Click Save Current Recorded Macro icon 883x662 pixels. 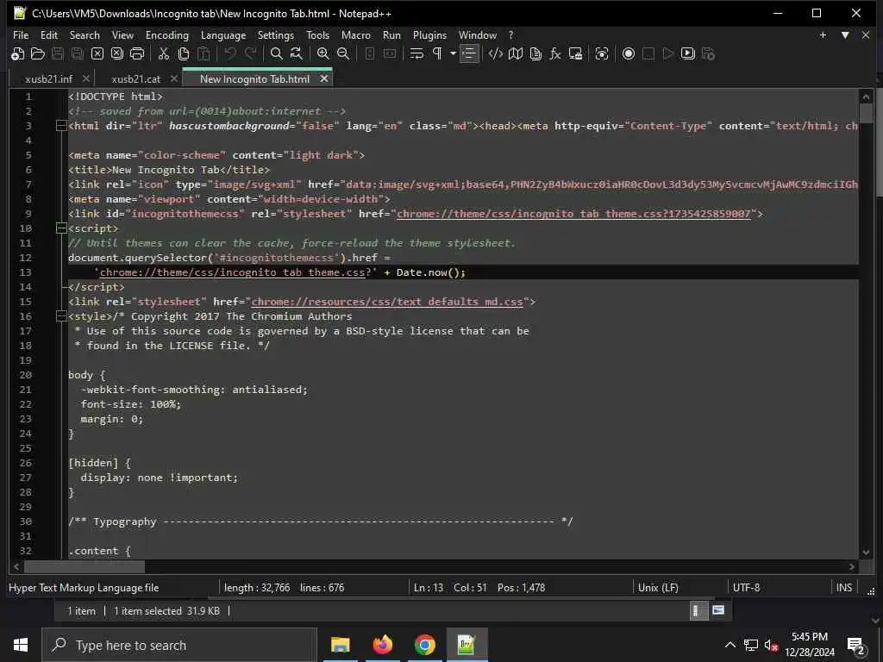pos(708,54)
